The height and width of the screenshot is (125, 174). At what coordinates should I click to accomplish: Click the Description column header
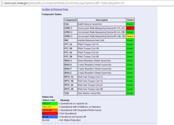tap(102, 20)
